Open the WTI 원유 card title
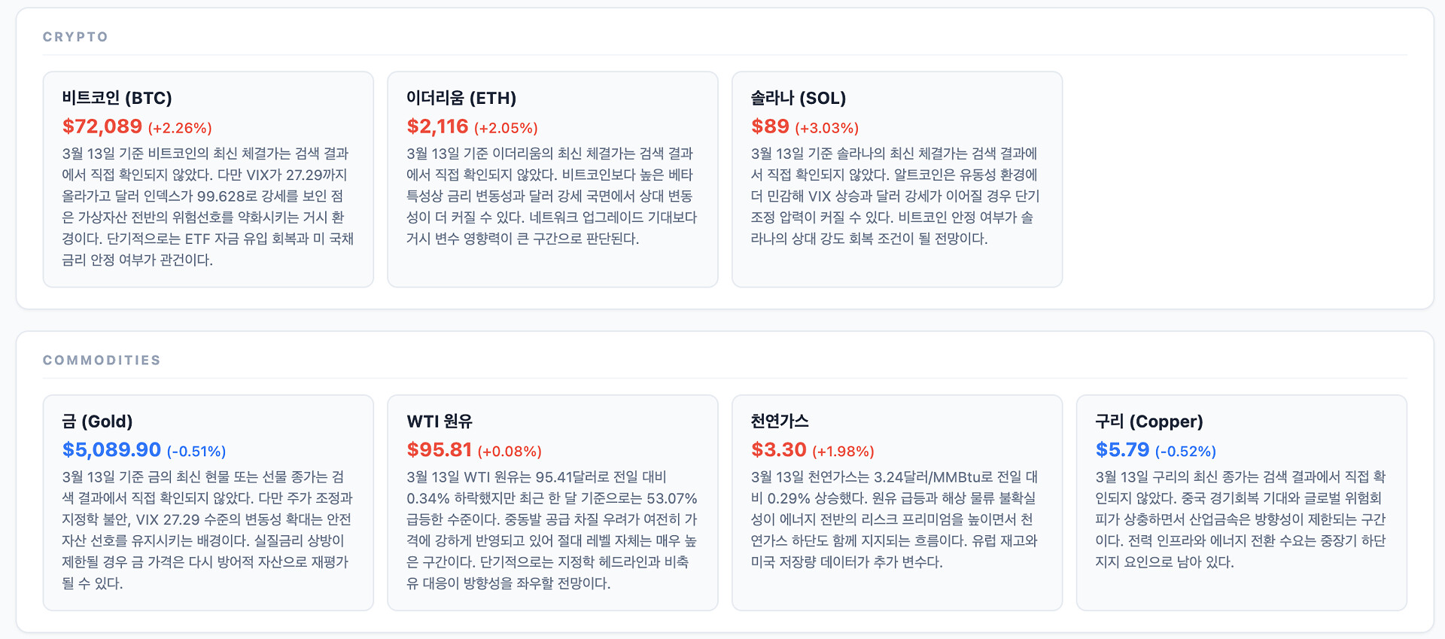 pos(440,421)
